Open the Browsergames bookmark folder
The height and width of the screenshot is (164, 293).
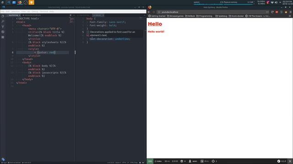pyautogui.click(x=175, y=16)
